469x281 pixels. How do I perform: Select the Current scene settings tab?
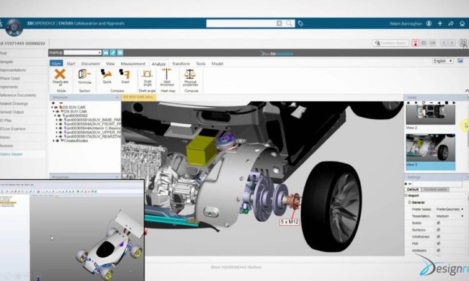[435, 189]
